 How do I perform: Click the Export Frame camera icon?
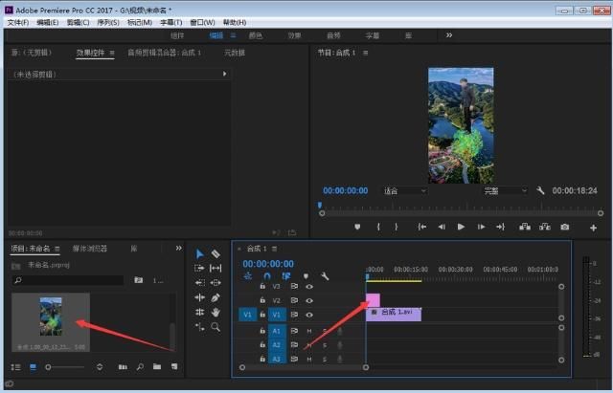564,227
